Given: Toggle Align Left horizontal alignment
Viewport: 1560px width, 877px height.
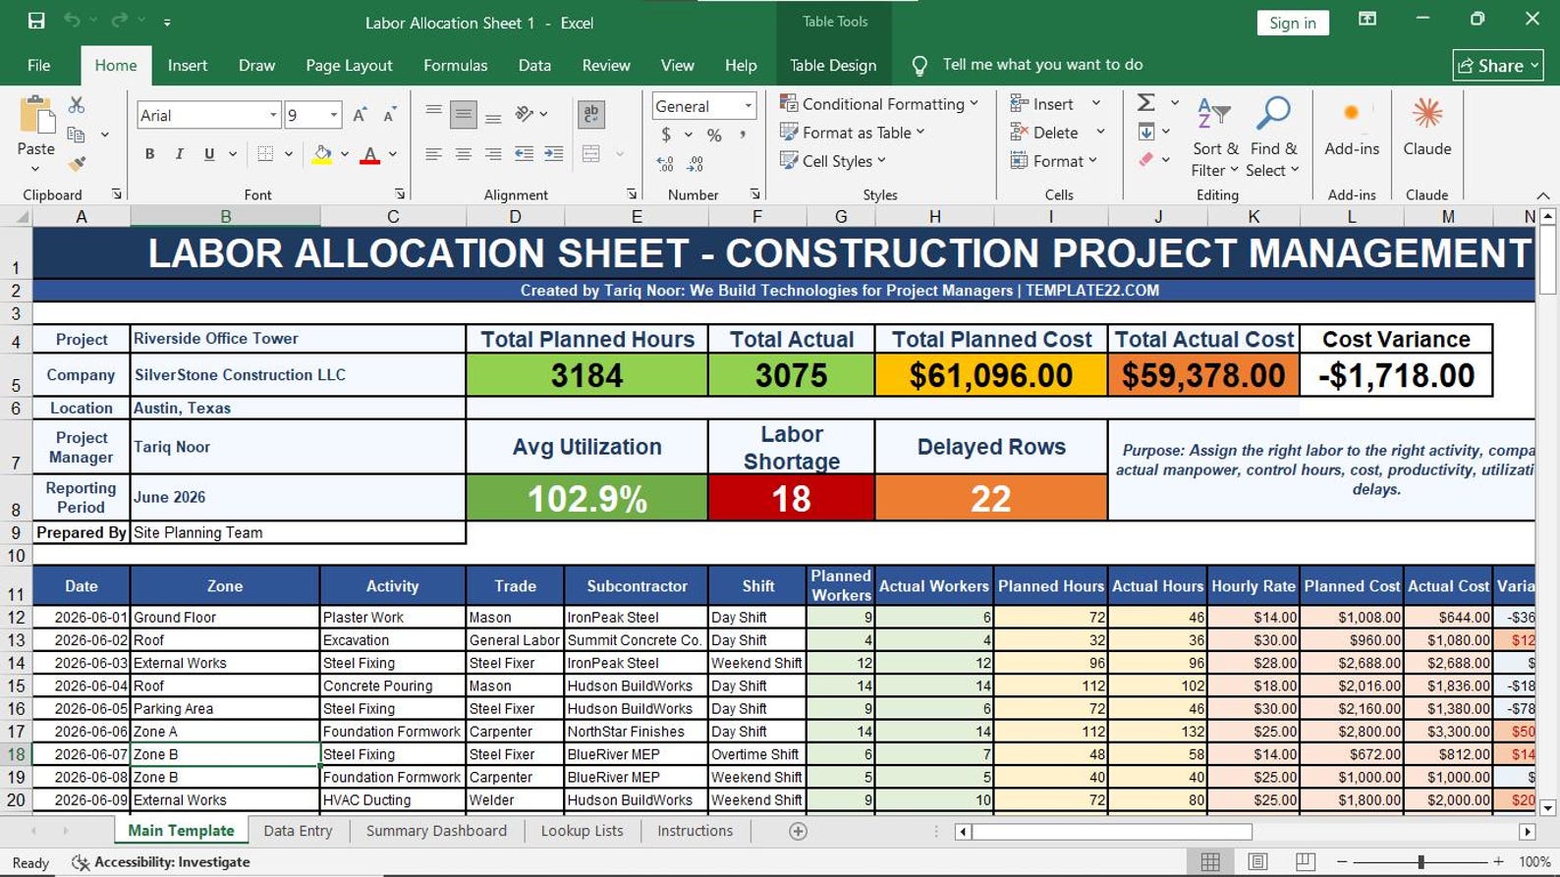Looking at the screenshot, I should 433,154.
